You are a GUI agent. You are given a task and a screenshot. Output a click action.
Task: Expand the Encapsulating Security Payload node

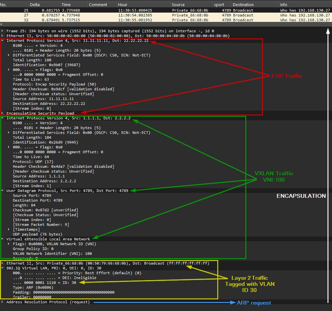2,113
